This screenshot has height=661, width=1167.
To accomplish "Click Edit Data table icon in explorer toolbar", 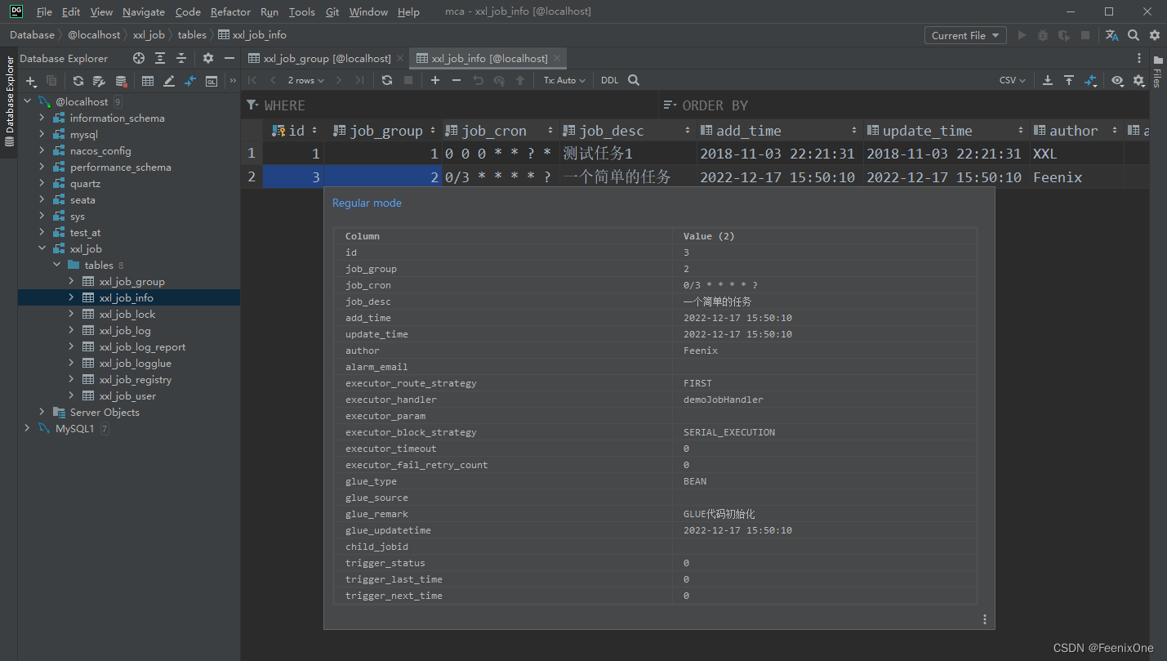I will coord(148,81).
